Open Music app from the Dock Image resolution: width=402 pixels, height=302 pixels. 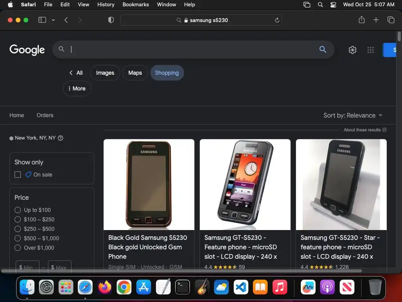(280, 287)
